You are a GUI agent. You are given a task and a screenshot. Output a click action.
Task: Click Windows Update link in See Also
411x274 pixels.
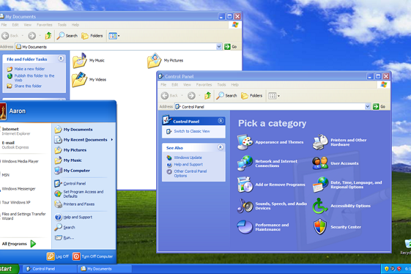click(188, 158)
